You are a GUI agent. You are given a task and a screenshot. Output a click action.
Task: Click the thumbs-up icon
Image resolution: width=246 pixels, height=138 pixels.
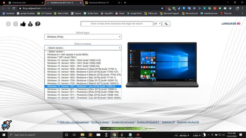pos(23,24)
